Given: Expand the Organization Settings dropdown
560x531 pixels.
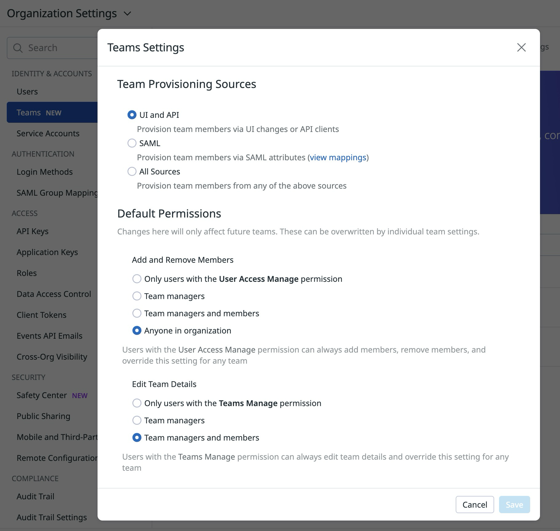Looking at the screenshot, I should pos(127,14).
